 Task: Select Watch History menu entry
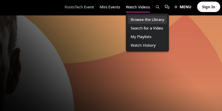pos(147,46)
